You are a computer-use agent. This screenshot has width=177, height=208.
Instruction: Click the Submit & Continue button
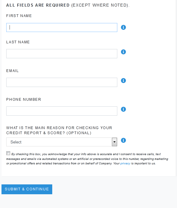click(x=27, y=189)
